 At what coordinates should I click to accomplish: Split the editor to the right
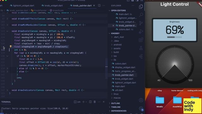pos(99,6)
